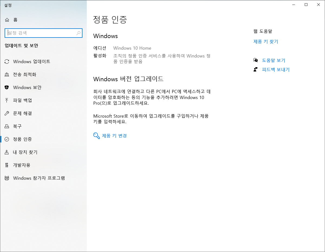Image resolution: width=325 pixels, height=252 pixels.
Task: Click the 웹 도움말 heading
Action: click(x=263, y=31)
